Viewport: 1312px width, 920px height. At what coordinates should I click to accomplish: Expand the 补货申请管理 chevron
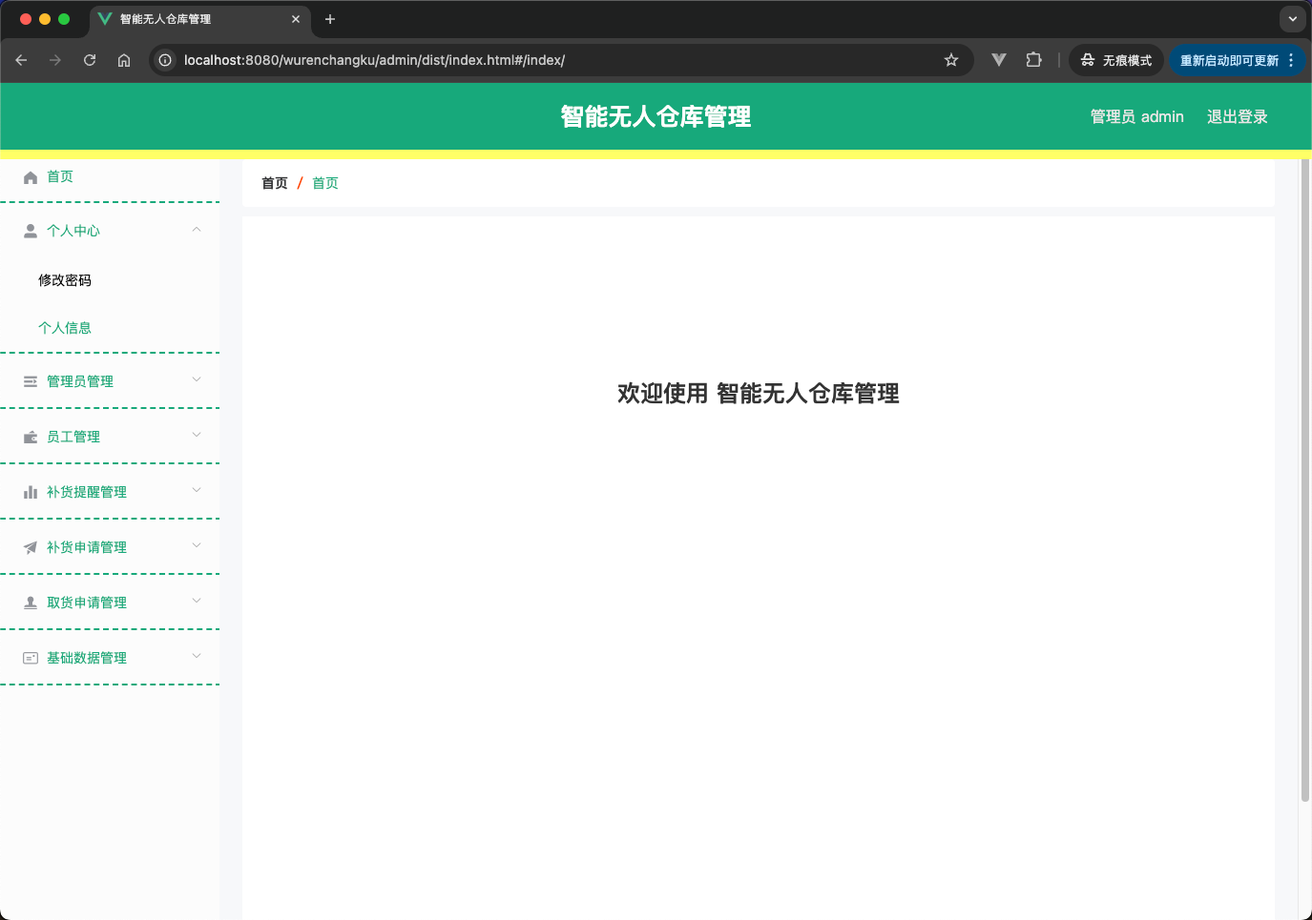click(x=197, y=545)
